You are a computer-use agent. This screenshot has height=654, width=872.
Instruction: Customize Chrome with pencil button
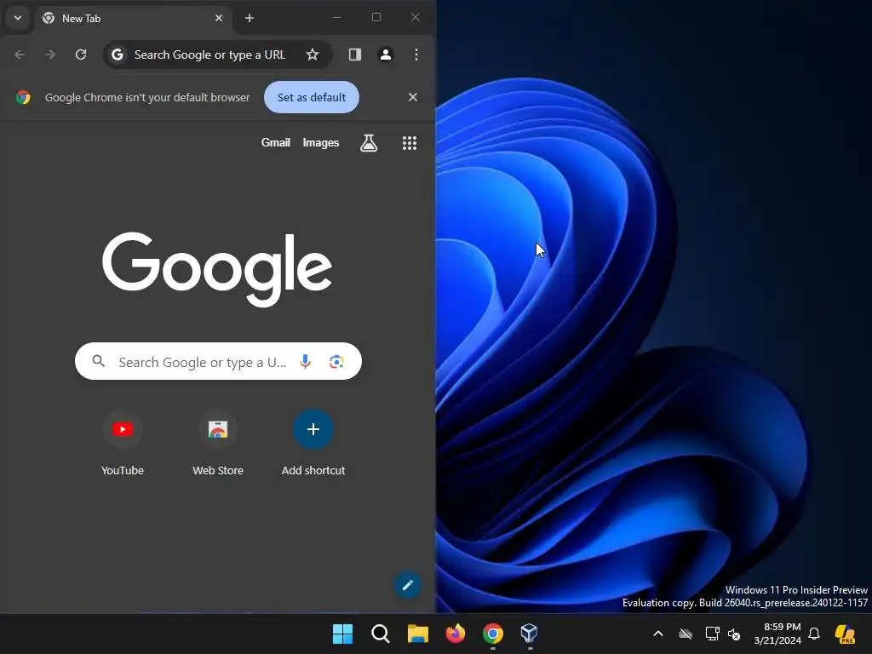click(408, 585)
